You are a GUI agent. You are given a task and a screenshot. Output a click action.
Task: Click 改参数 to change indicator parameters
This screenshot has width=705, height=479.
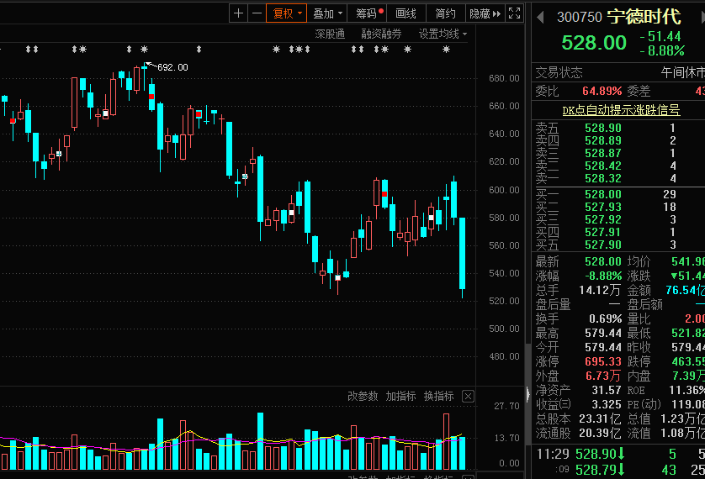363,396
